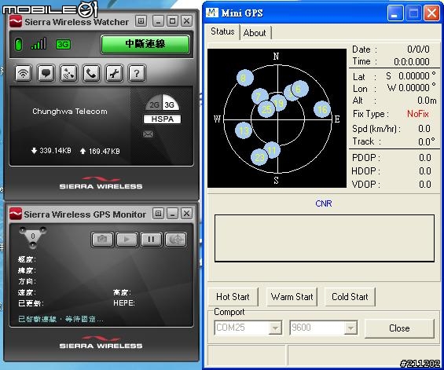
Task: Open the question mark help icon in Watcher
Action: [x=137, y=74]
